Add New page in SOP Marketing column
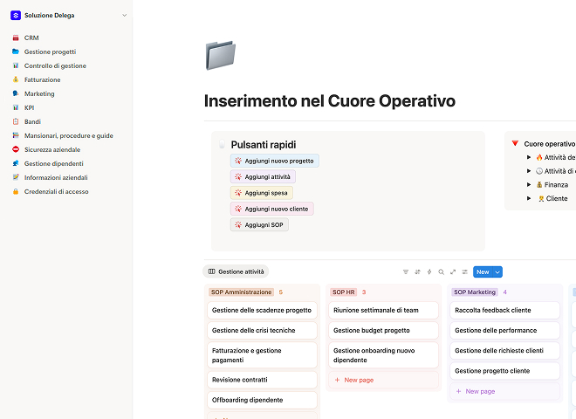The width and height of the screenshot is (576, 419). (x=504, y=391)
